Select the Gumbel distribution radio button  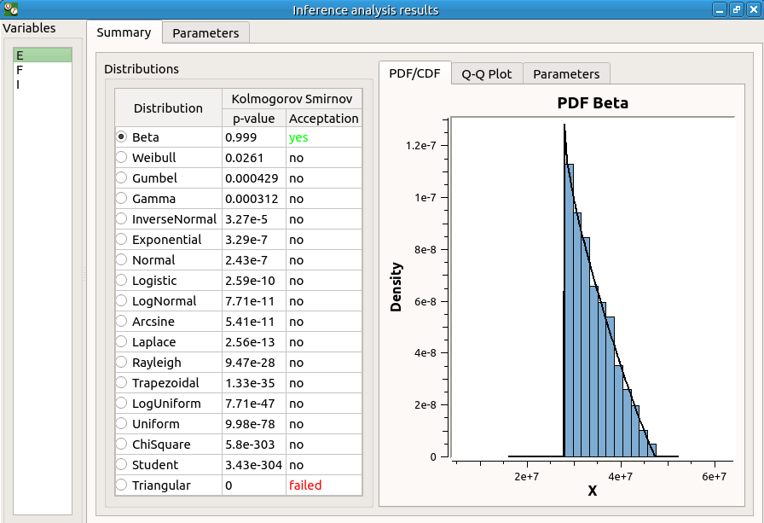click(x=121, y=178)
